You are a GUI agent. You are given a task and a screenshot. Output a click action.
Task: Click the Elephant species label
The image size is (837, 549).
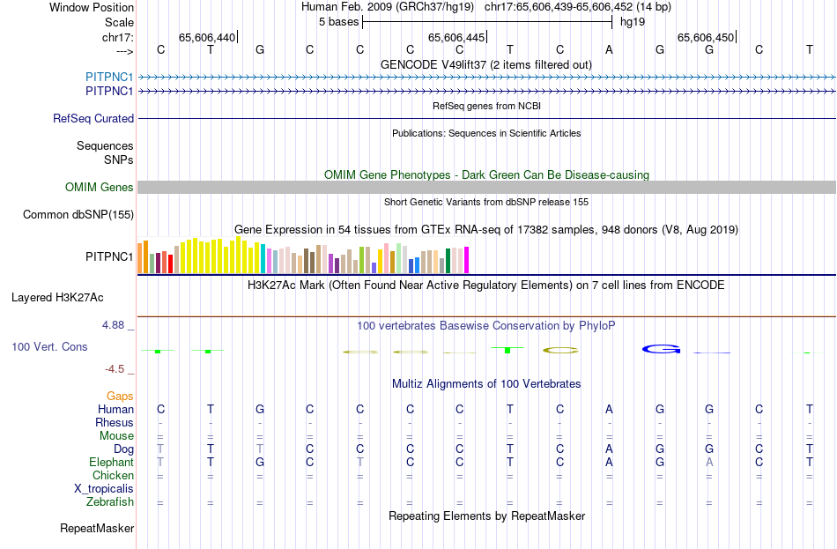(x=111, y=463)
